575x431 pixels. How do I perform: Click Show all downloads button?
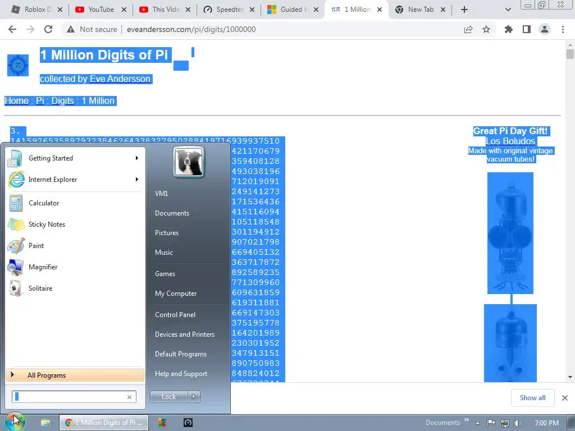coord(532,398)
